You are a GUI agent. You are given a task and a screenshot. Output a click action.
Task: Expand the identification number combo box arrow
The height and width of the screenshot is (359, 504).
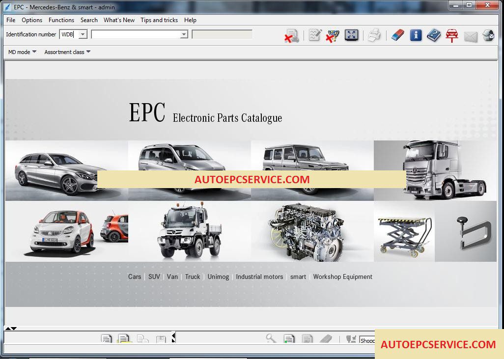pyautogui.click(x=184, y=34)
